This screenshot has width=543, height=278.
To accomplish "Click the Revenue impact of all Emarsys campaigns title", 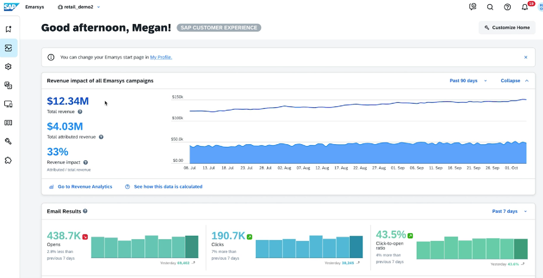I will click(x=100, y=81).
